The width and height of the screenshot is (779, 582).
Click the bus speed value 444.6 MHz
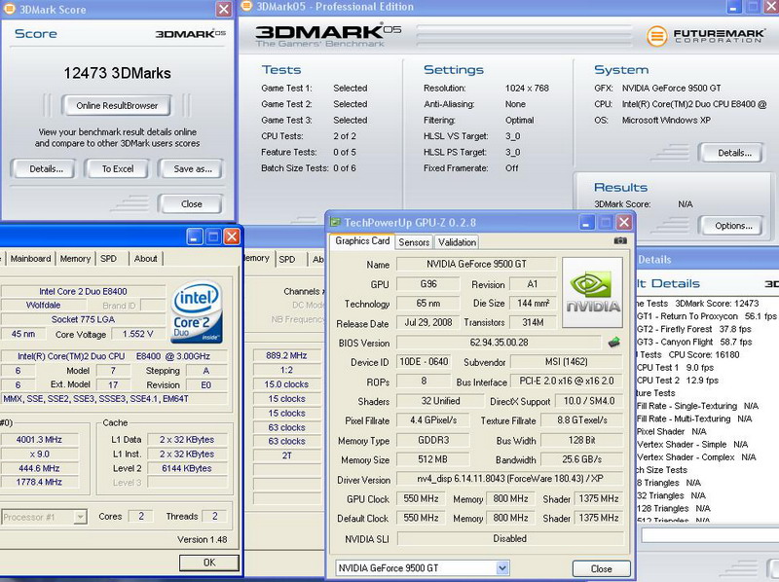point(39,468)
